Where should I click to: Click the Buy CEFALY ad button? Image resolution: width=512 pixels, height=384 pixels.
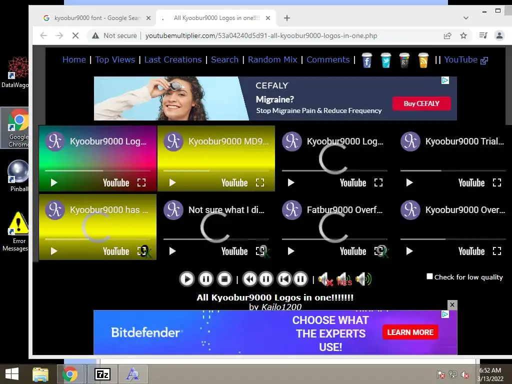point(421,103)
